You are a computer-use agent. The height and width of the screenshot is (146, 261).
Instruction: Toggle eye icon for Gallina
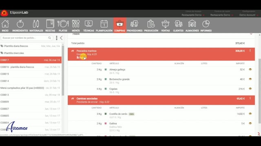pos(250,123)
